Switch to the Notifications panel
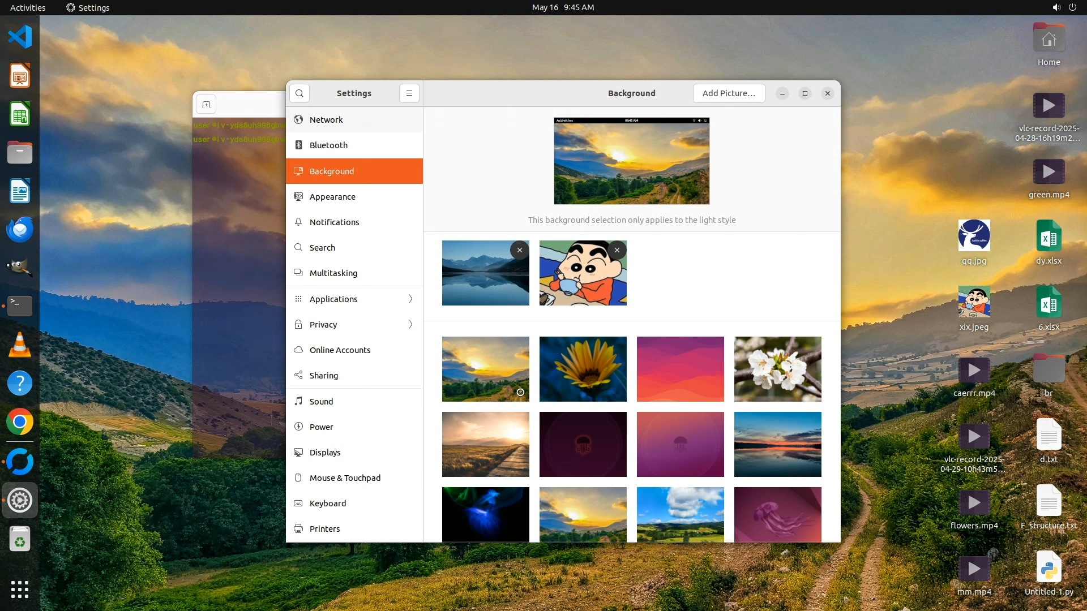This screenshot has height=611, width=1087. (334, 222)
